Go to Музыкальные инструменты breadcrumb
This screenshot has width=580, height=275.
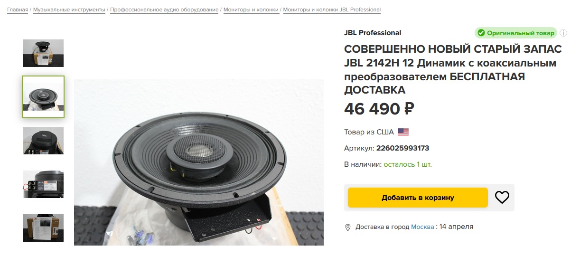69,9
